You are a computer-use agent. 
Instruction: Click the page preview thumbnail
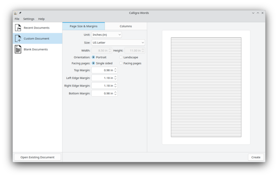tap(206, 87)
